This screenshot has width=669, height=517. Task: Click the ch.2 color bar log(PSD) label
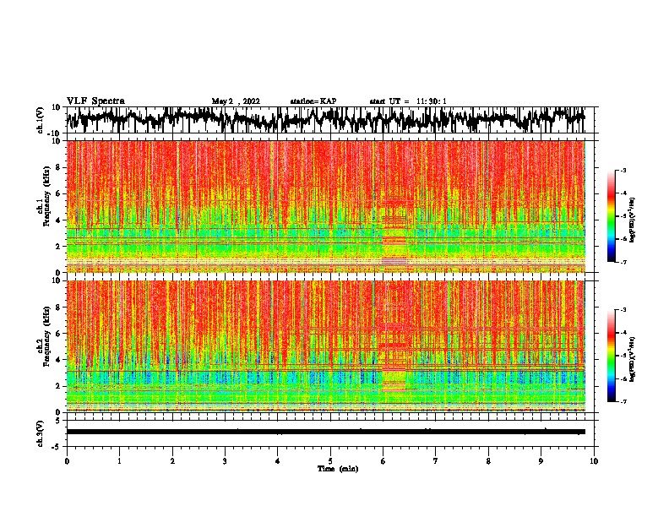[633, 359]
